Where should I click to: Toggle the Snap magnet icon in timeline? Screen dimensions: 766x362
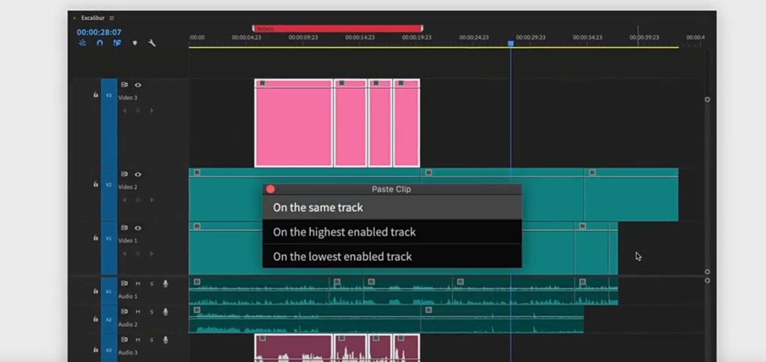[x=99, y=43]
